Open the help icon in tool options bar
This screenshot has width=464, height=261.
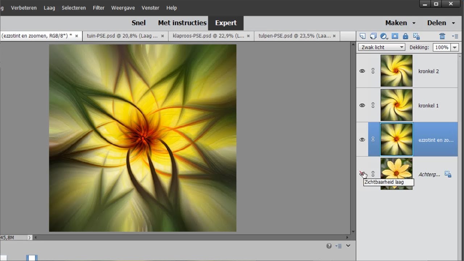pos(329,246)
